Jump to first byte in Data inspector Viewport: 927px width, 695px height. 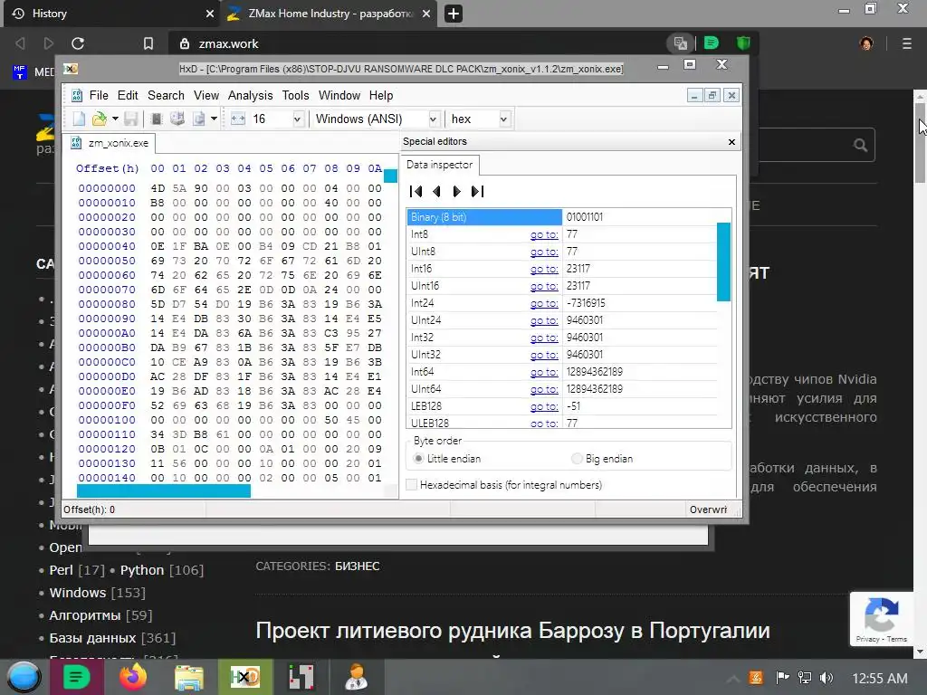point(416,191)
